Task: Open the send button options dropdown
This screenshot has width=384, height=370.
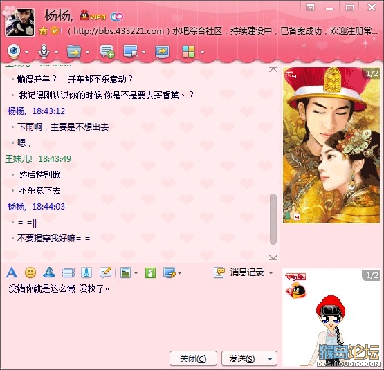Action: [271, 359]
